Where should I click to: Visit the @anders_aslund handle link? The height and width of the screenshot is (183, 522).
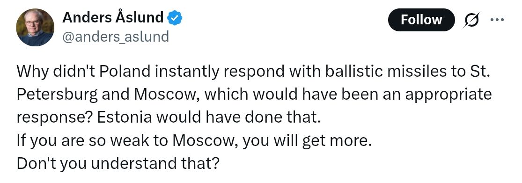click(116, 36)
